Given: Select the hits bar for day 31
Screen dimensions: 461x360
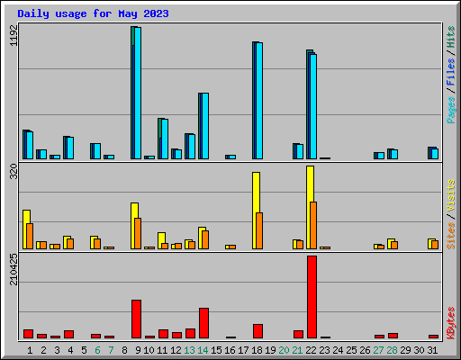Looking at the screenshot, I should click(433, 153).
